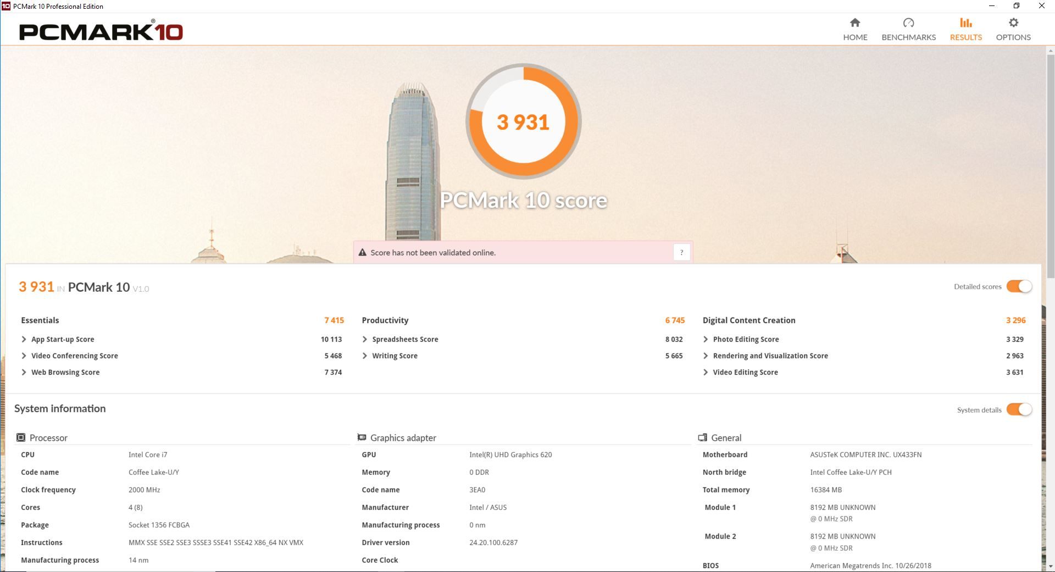The image size is (1055, 572).
Task: Switch to the OPTIONS tab label
Action: tap(1013, 37)
